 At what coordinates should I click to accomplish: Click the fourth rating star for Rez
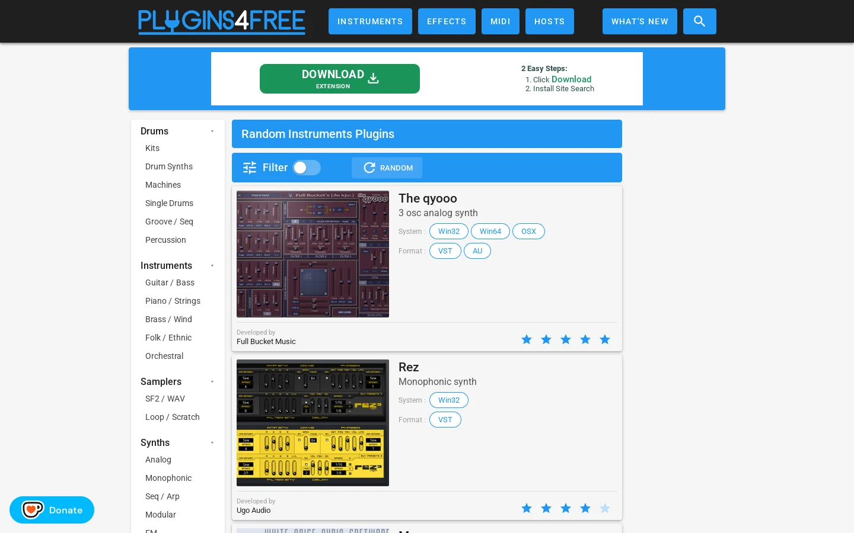[x=585, y=508]
